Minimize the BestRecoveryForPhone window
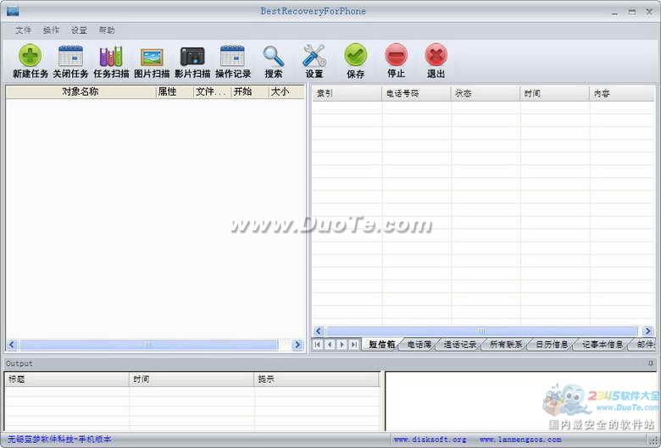This screenshot has width=661, height=448. coord(615,12)
